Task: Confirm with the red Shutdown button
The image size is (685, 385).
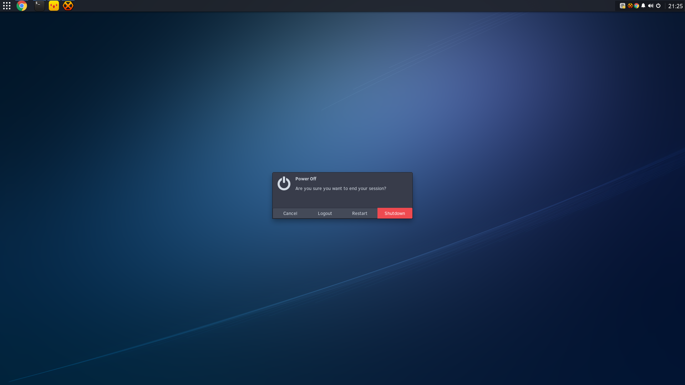Action: point(395,213)
